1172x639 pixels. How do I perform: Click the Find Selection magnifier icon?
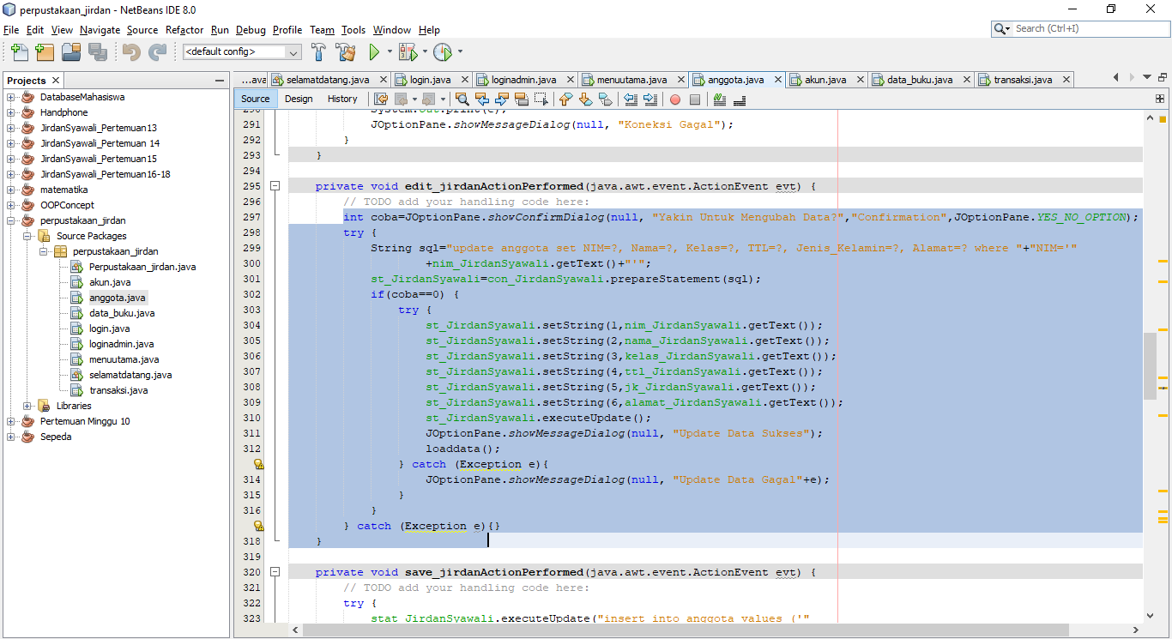pos(463,99)
